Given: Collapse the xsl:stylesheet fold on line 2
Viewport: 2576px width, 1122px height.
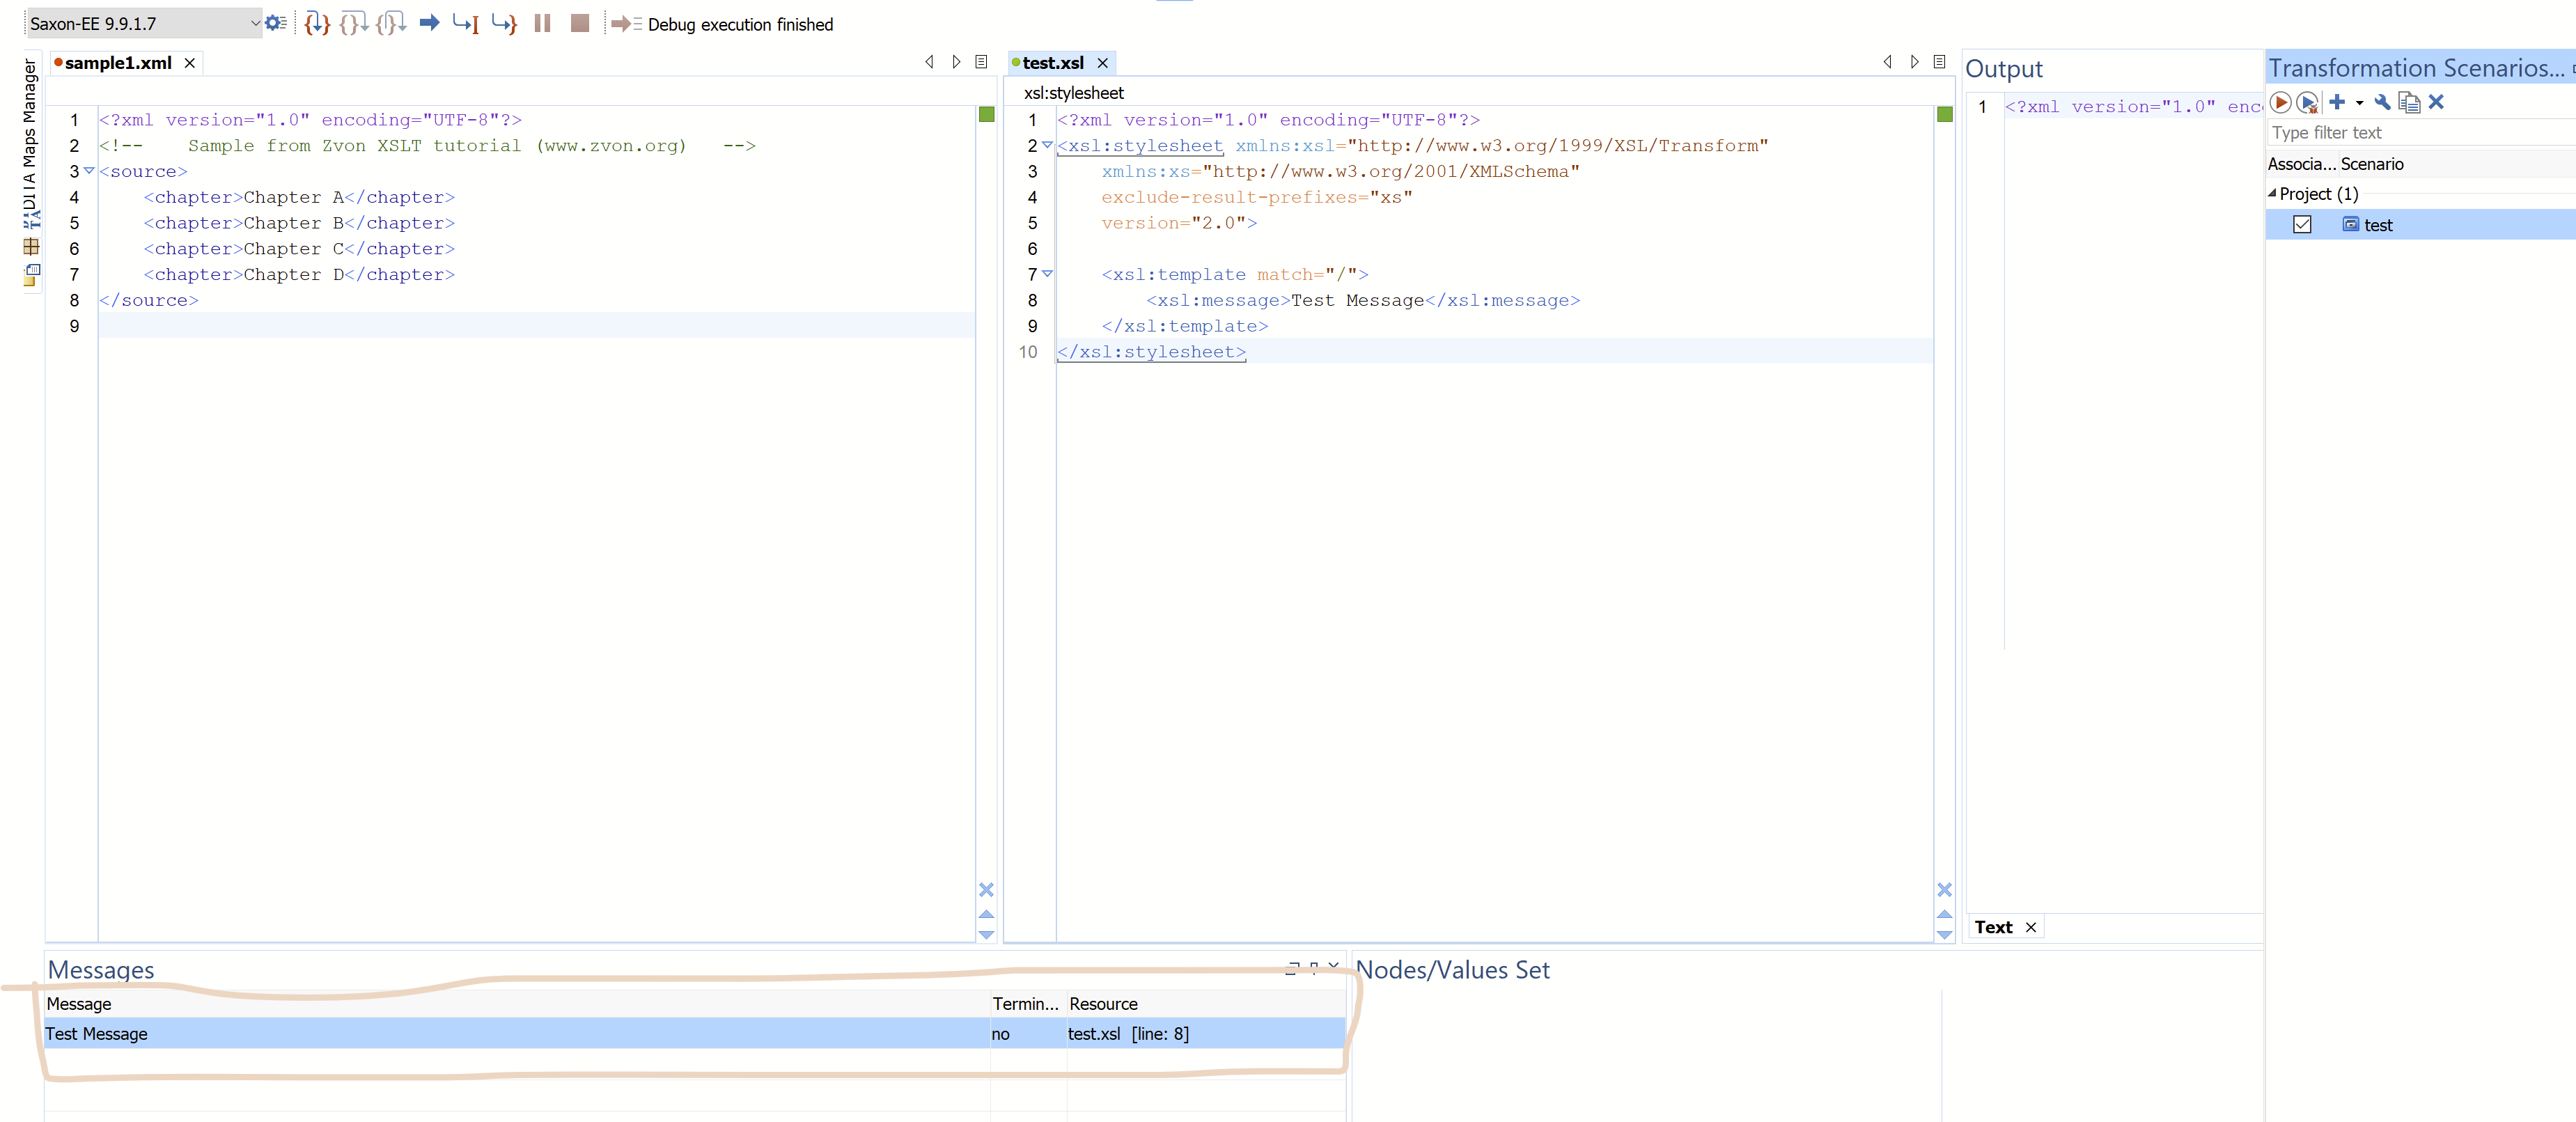Looking at the screenshot, I should click(1047, 145).
